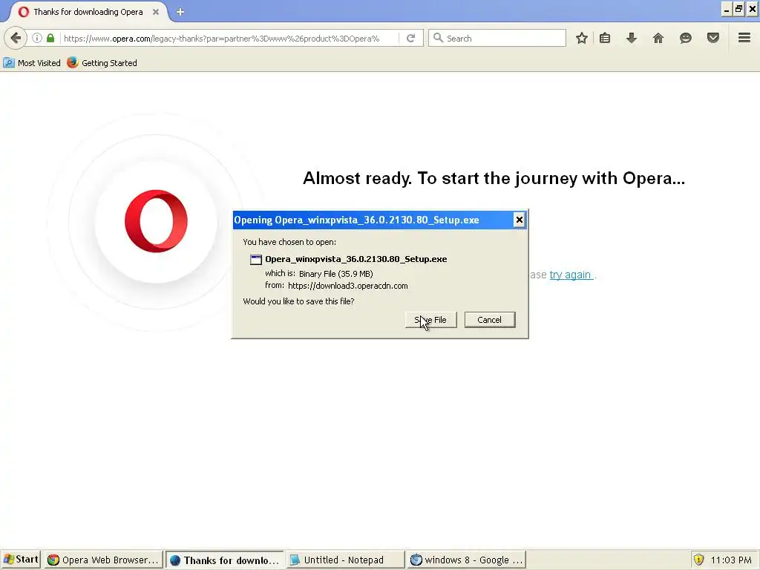Click the https://download3.operacdn.com source text
This screenshot has height=570, width=760.
click(x=347, y=286)
